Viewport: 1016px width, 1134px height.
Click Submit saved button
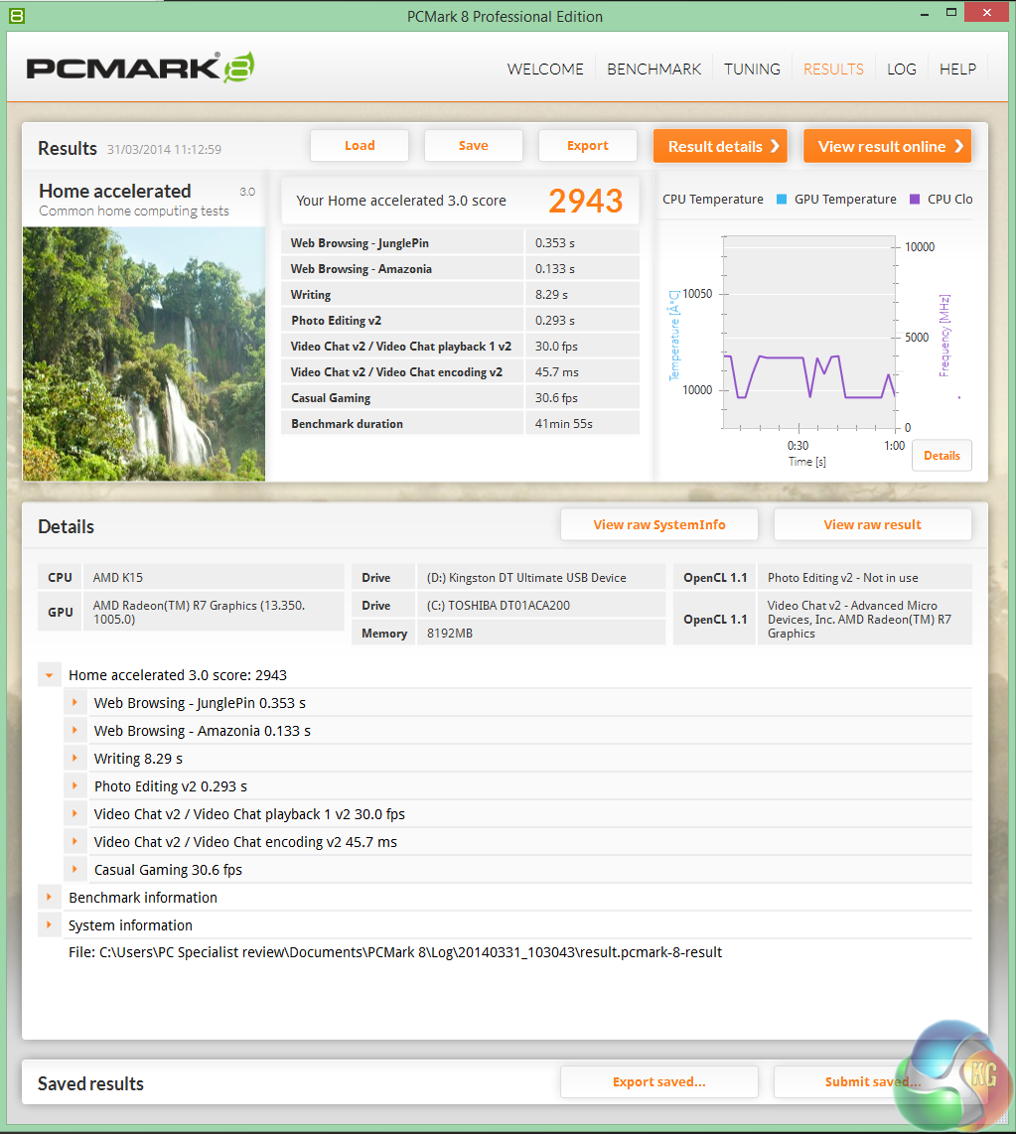tap(872, 1082)
